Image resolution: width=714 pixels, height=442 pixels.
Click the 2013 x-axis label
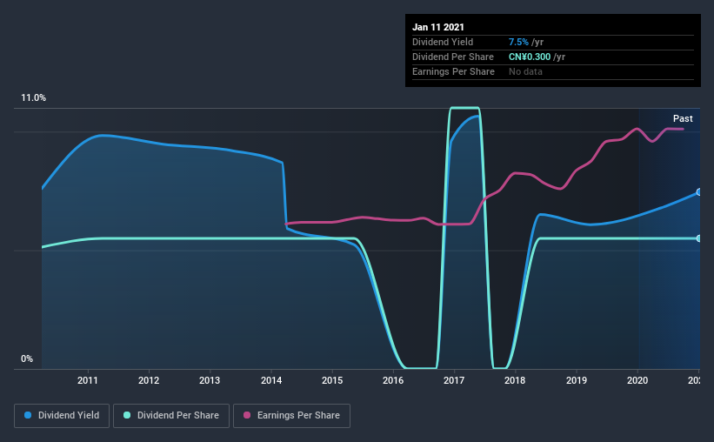pos(210,380)
